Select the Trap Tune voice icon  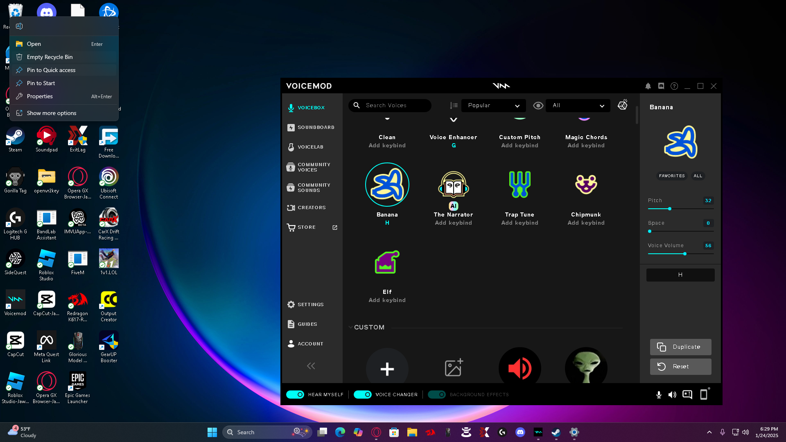tap(519, 185)
